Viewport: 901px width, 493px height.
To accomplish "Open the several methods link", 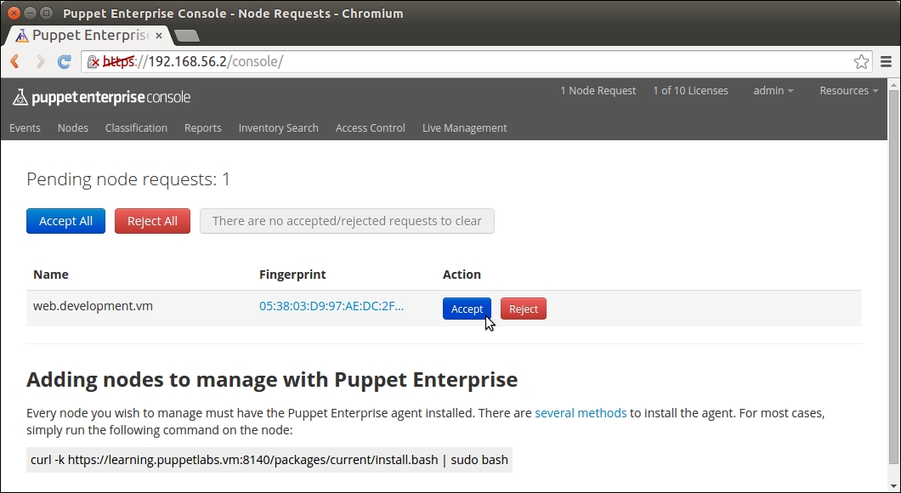I will click(x=581, y=413).
